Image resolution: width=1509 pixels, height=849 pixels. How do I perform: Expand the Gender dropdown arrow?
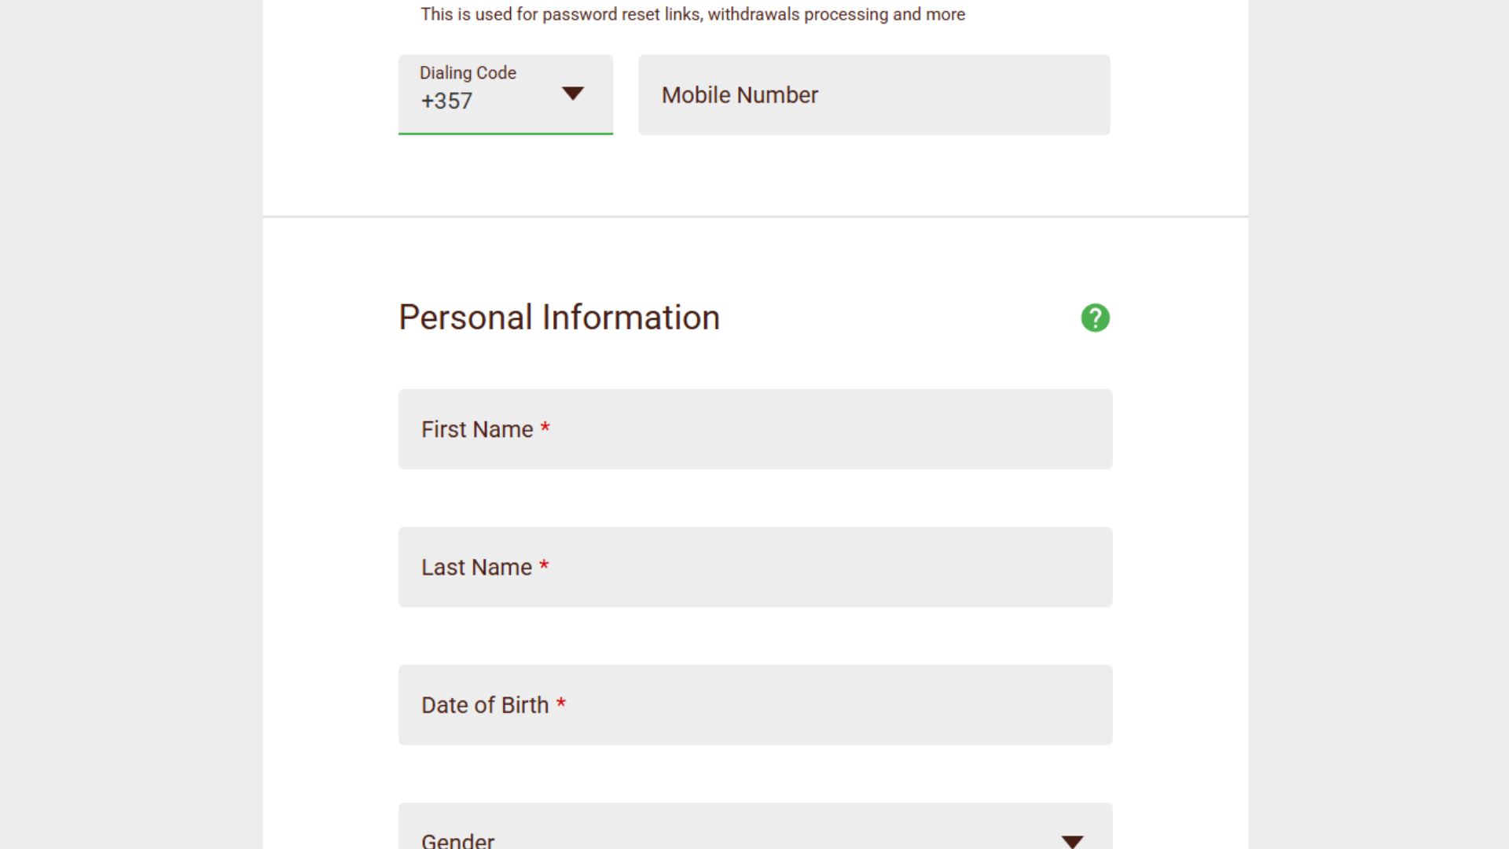coord(1072,841)
